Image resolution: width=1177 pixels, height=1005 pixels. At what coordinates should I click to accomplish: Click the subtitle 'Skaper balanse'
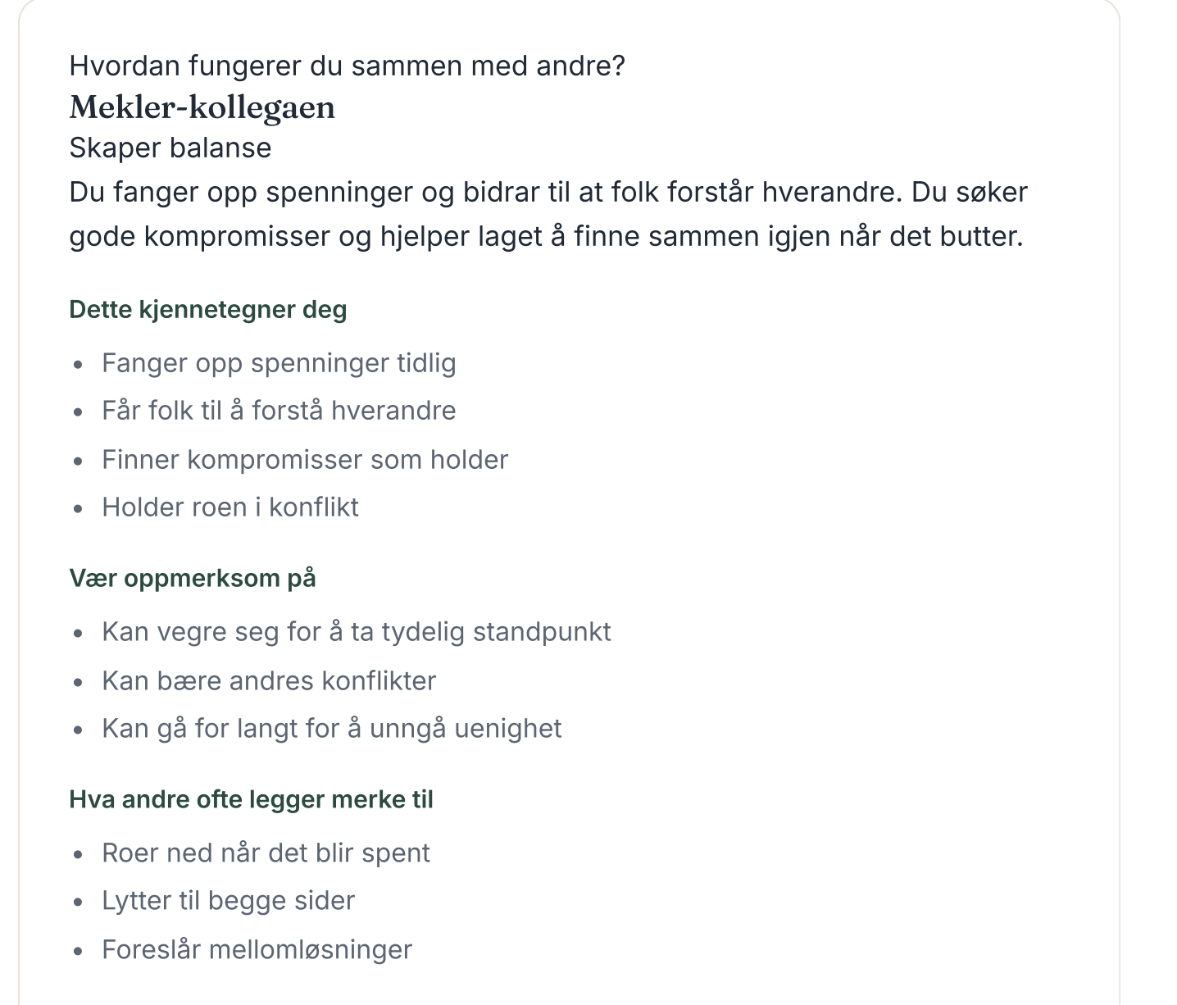pos(170,148)
